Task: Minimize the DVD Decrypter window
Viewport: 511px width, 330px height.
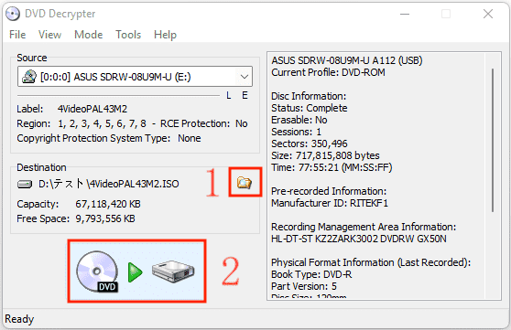Action: [405, 14]
